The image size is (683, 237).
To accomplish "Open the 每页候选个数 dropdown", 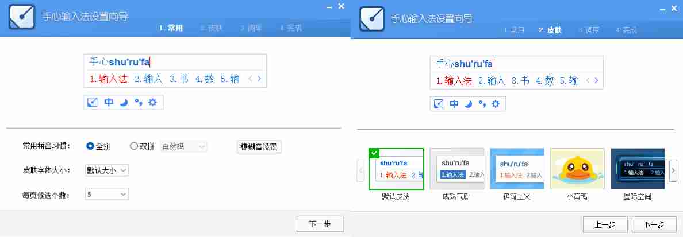I will (x=106, y=195).
